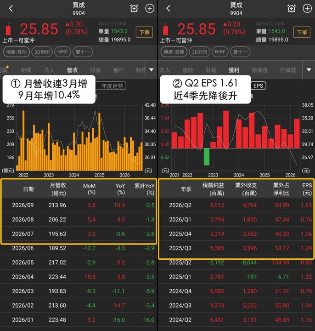315x331 pixels.
Task: Expand tab list dropdown in left panel
Action: [152, 70]
